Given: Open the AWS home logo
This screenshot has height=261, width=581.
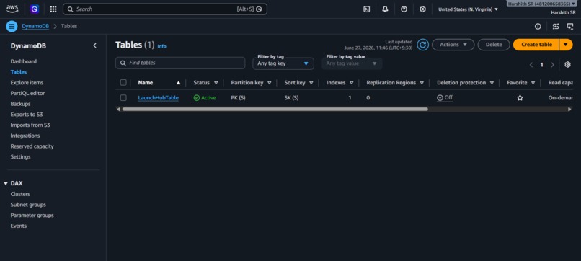Looking at the screenshot, I should pos(12,9).
